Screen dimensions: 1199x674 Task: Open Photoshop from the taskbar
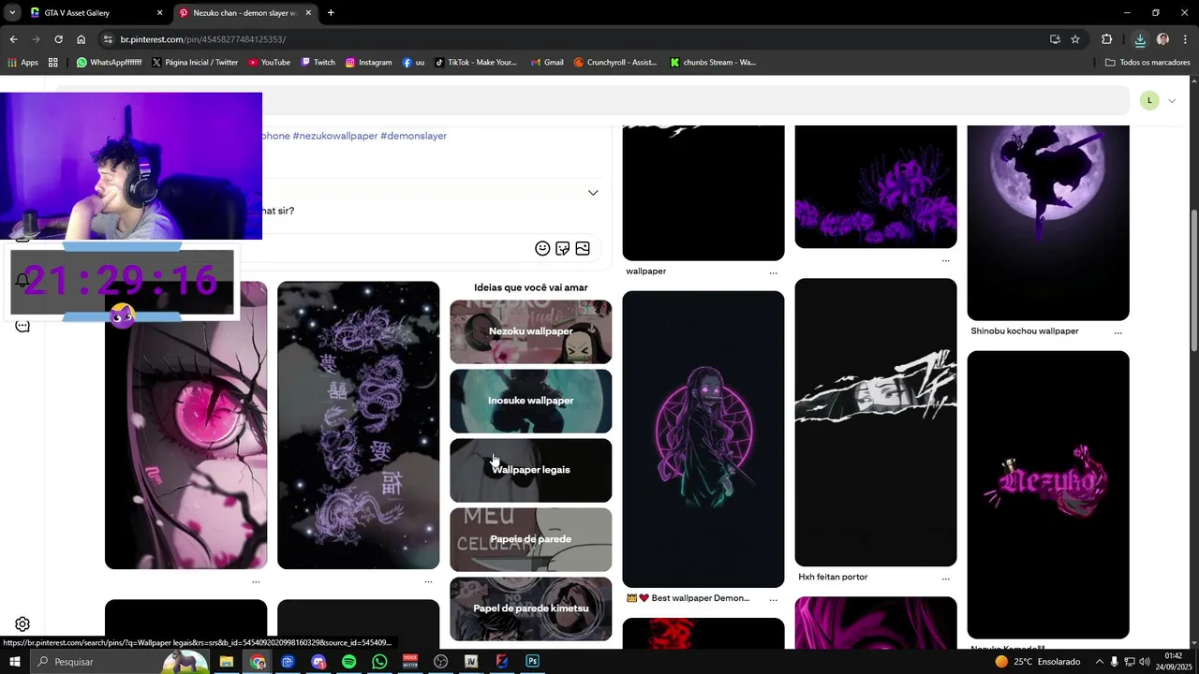pos(532,662)
